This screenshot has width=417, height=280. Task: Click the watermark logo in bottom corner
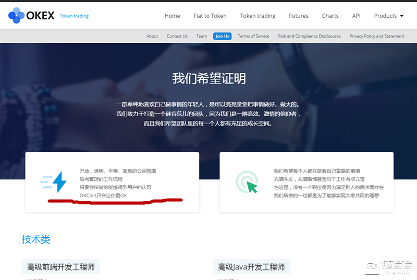pyautogui.click(x=388, y=266)
